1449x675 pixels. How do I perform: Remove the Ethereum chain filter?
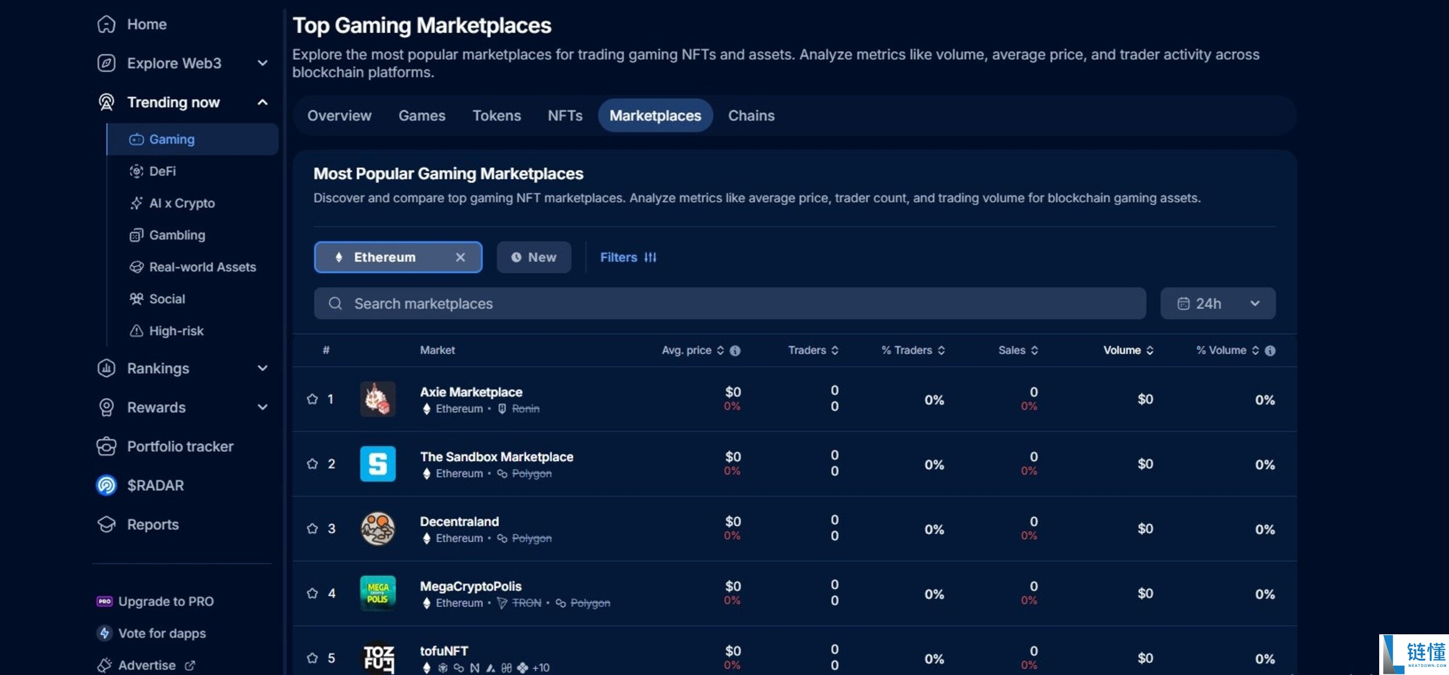tap(460, 257)
